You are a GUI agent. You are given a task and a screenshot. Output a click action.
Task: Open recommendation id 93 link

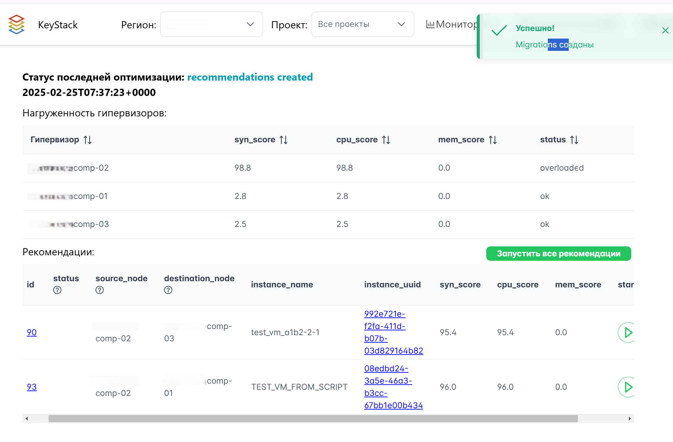pyautogui.click(x=31, y=387)
